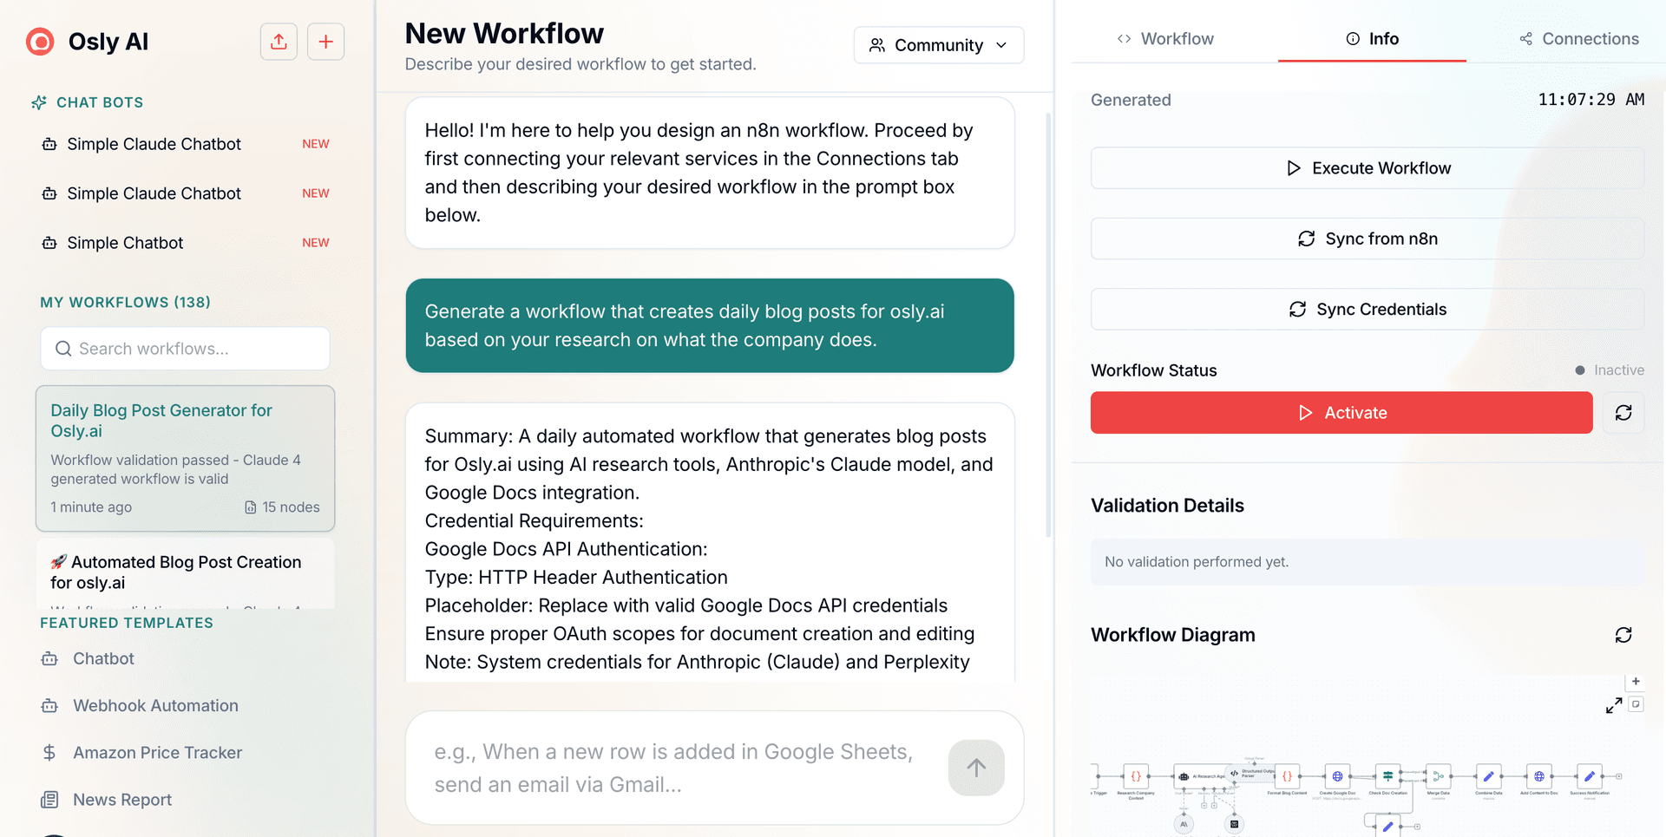Click the send arrow button in prompt box
Screen dimensions: 1666x837
(976, 768)
